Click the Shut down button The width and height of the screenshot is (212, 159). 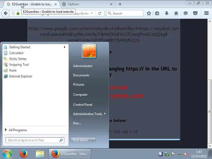tap(80, 140)
